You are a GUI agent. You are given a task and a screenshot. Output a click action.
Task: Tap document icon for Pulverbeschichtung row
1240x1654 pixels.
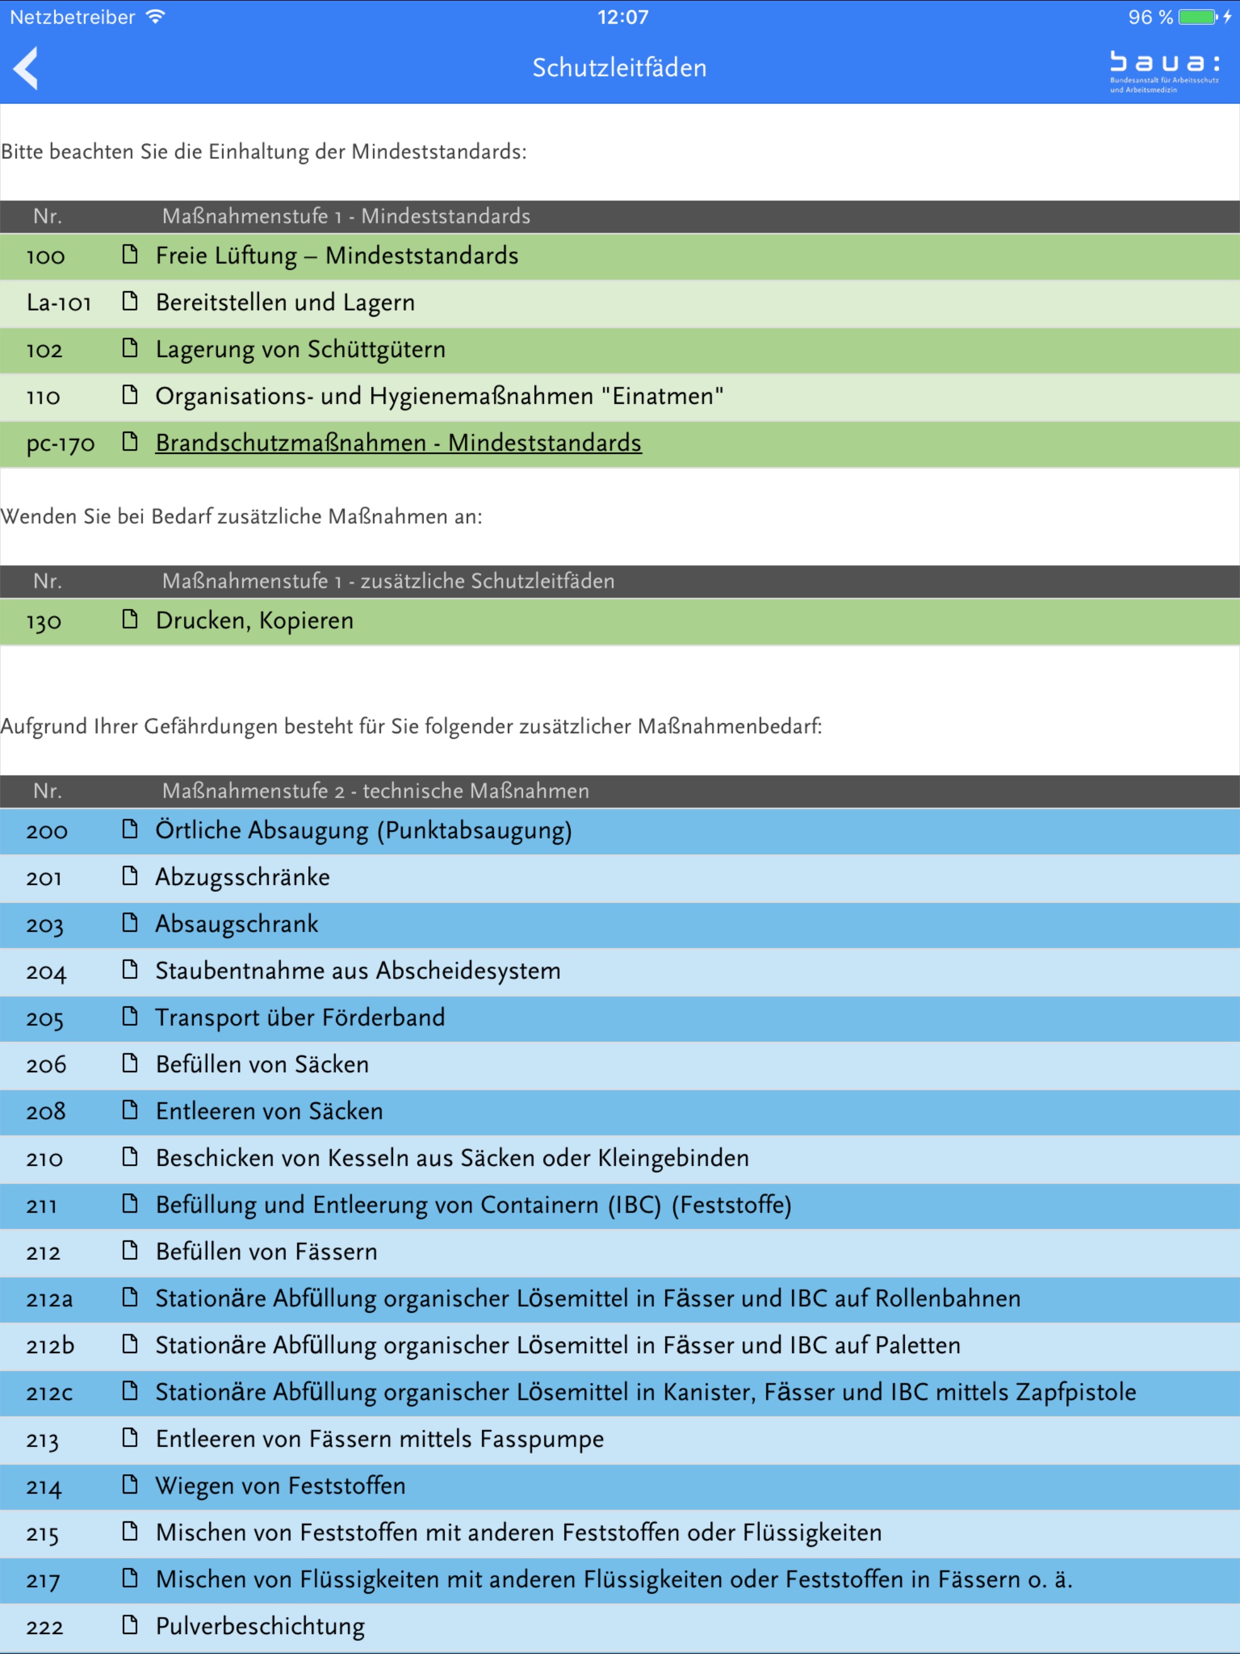[130, 1626]
